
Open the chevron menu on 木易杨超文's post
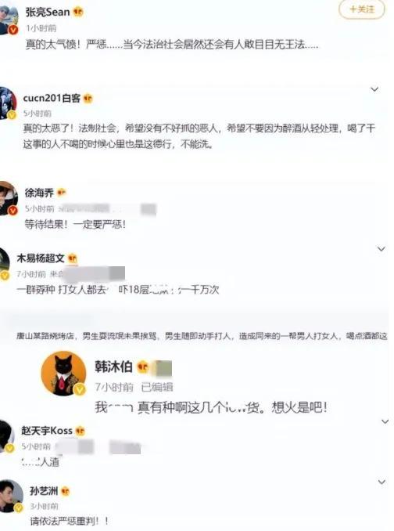pyautogui.click(x=381, y=249)
